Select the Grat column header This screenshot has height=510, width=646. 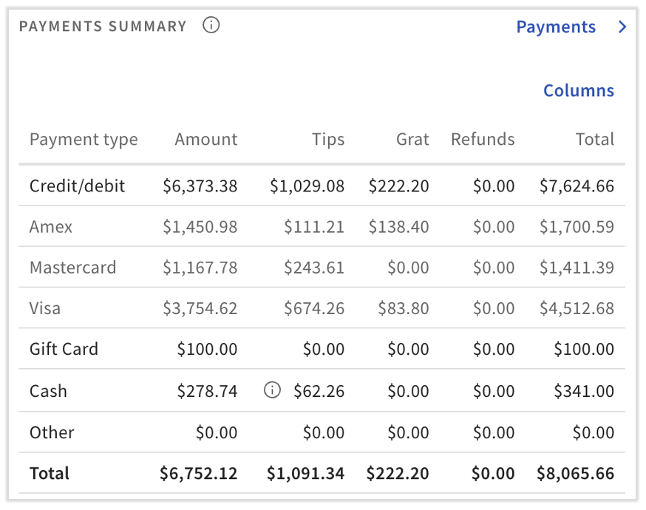point(412,140)
